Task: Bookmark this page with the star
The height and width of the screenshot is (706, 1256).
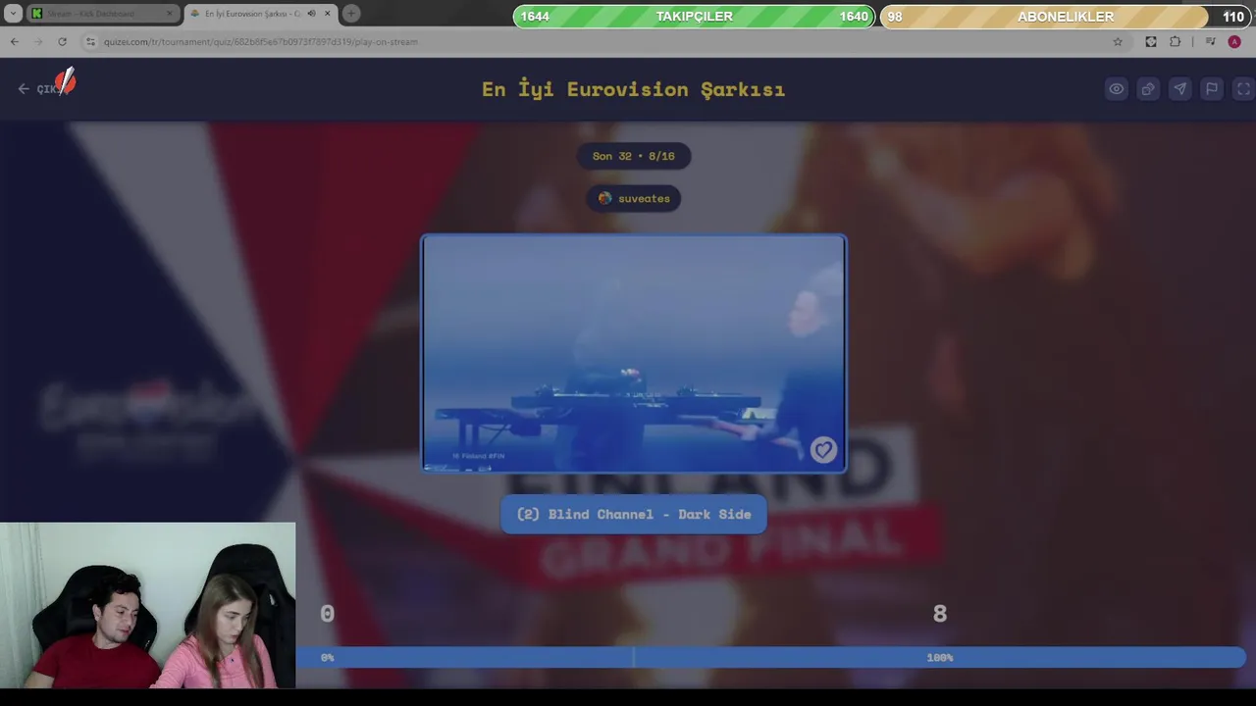Action: (x=1118, y=41)
